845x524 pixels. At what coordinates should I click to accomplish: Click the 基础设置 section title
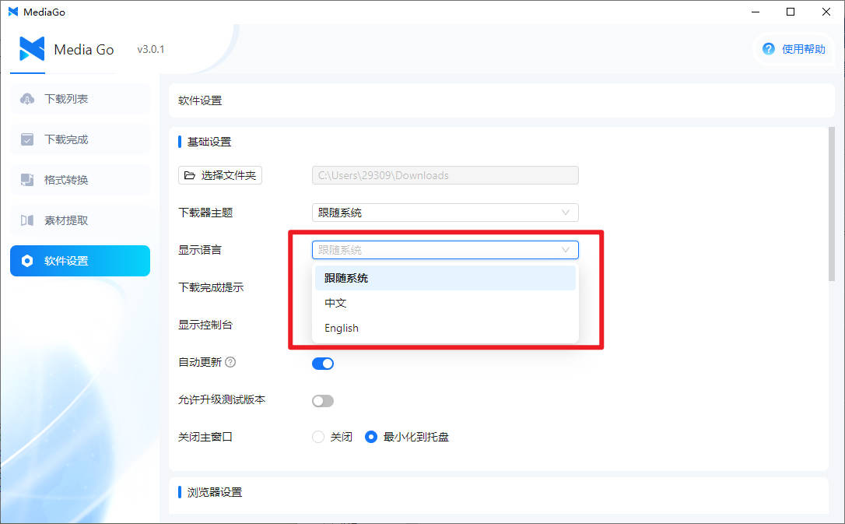click(209, 142)
